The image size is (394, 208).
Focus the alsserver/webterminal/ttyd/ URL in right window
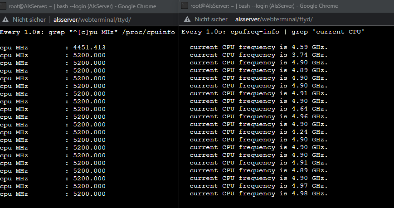tap(274, 19)
